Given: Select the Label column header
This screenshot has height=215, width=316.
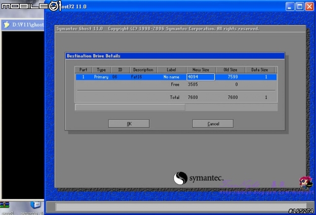Looking at the screenshot, I should click(x=171, y=70).
